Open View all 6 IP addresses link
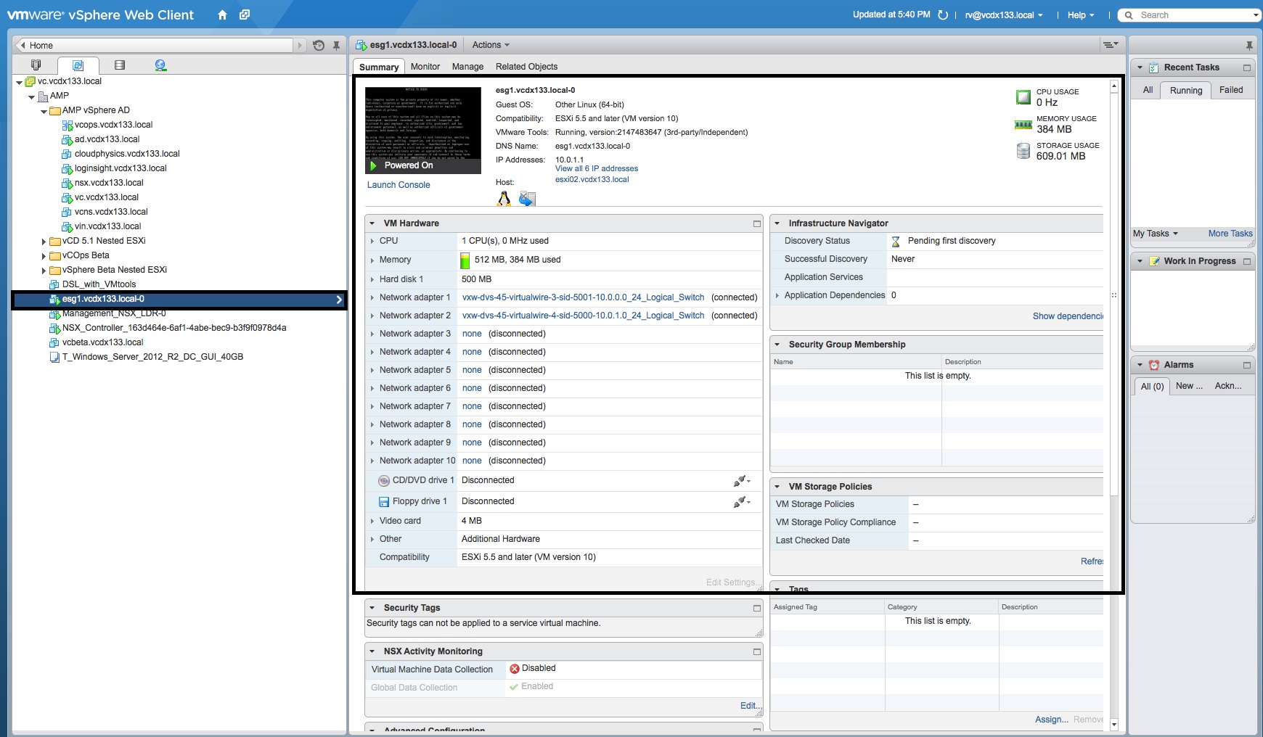 [596, 168]
